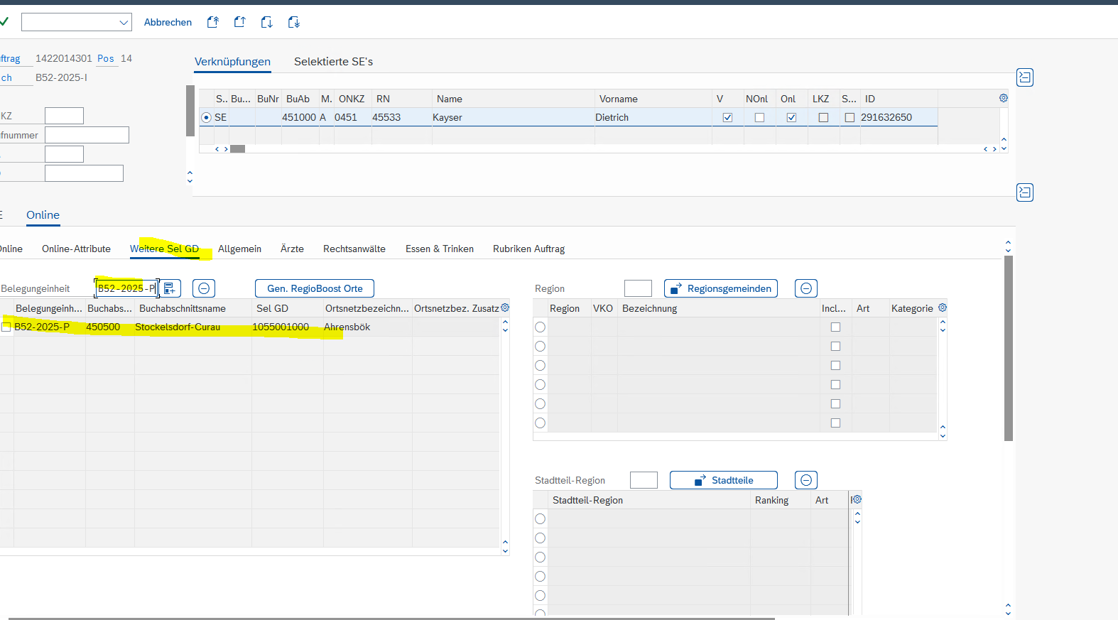Open the Weitere Sel GD sub-tab
This screenshot has height=620, width=1118.
coord(164,249)
